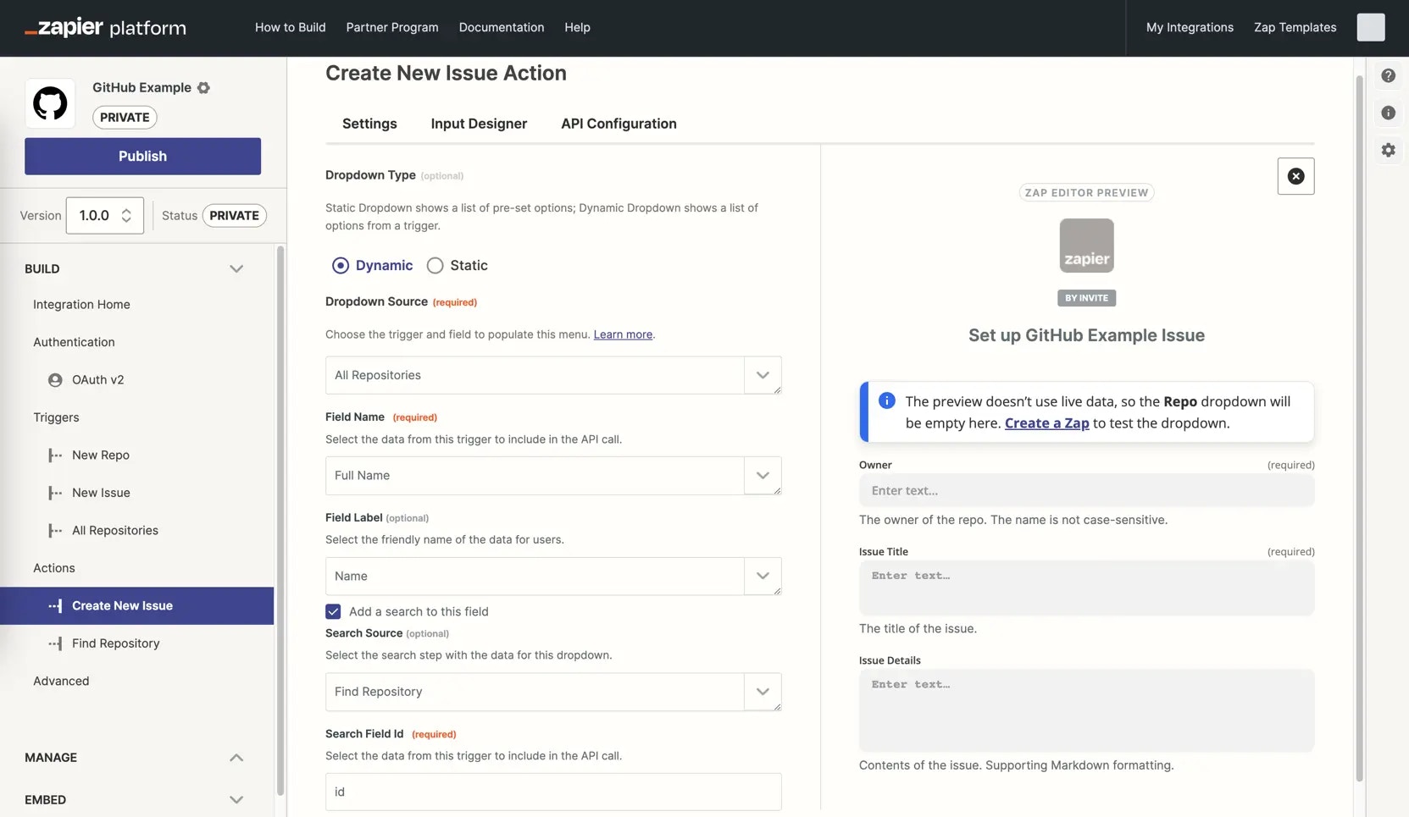Open the help question mark icon

[x=1388, y=75]
